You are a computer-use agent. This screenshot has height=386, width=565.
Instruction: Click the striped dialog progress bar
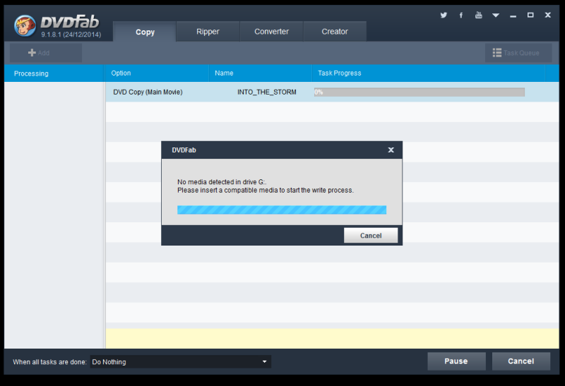282,210
